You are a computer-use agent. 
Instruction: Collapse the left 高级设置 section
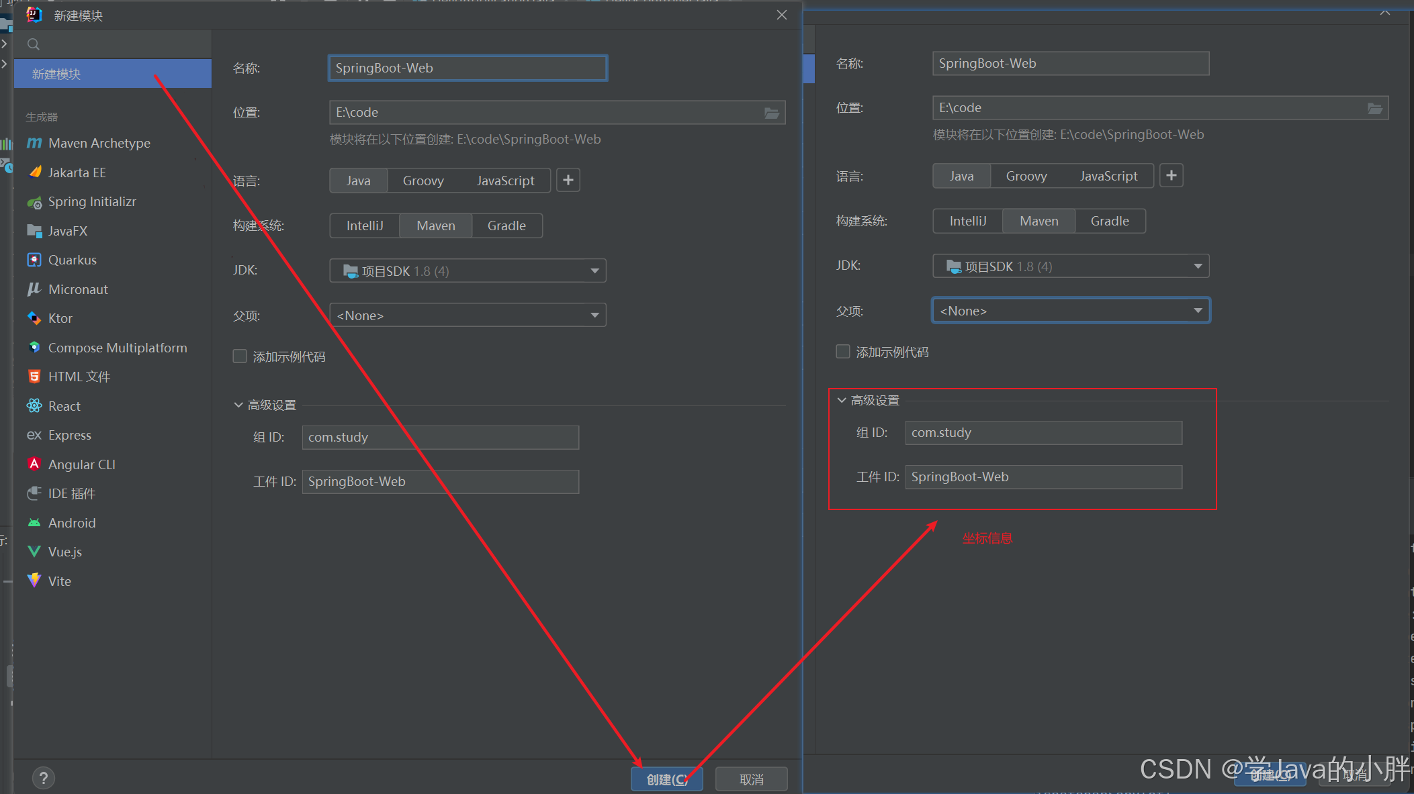[x=238, y=405]
